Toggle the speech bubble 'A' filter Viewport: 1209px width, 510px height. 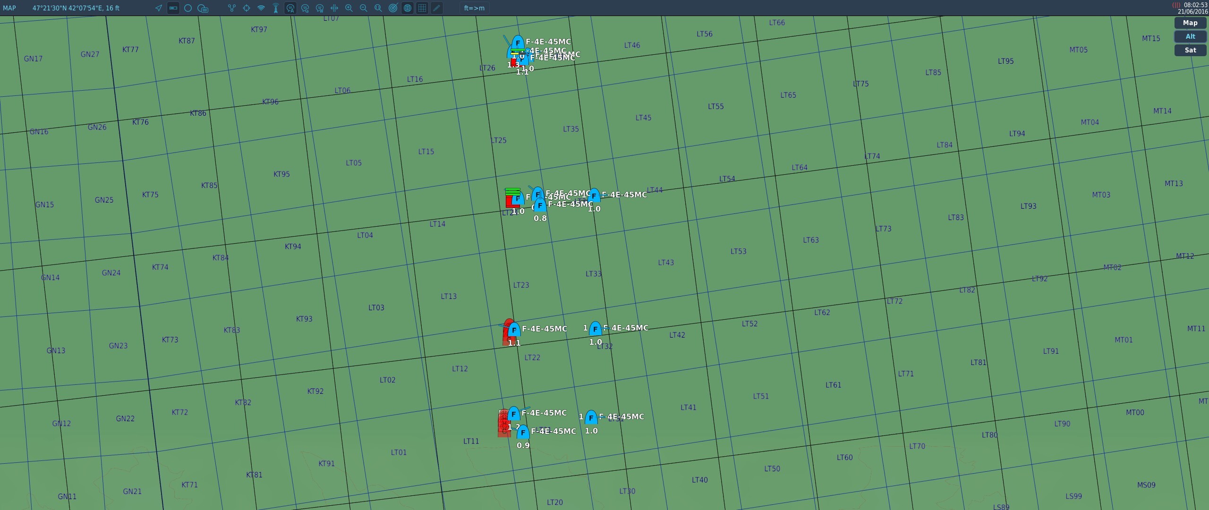290,8
